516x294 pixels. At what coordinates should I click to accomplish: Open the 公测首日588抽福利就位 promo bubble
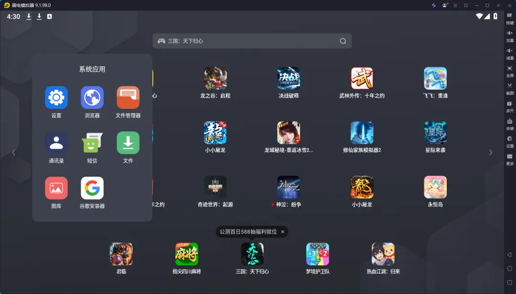(248, 232)
